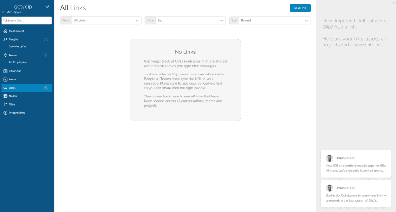The width and height of the screenshot is (396, 212).
Task: Click the Teams icon in sidebar
Action: pos(5,55)
